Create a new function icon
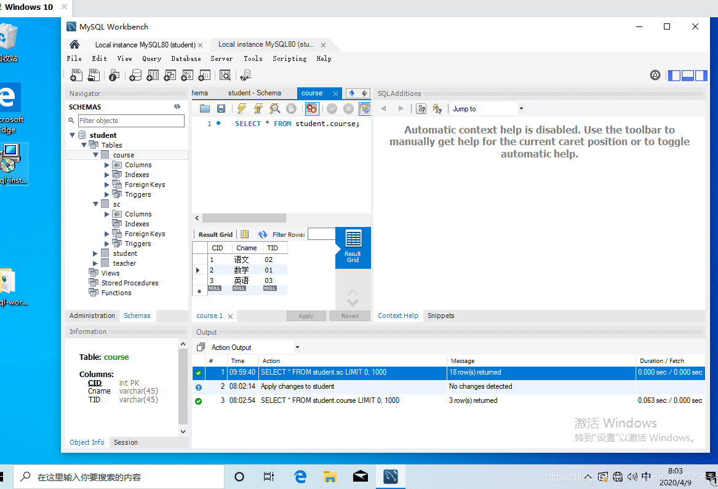This screenshot has width=718, height=489. pyautogui.click(x=204, y=75)
